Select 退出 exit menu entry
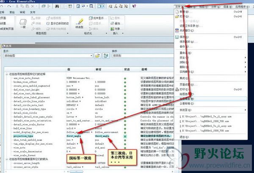The image size is (254, 173). [x=210, y=137]
